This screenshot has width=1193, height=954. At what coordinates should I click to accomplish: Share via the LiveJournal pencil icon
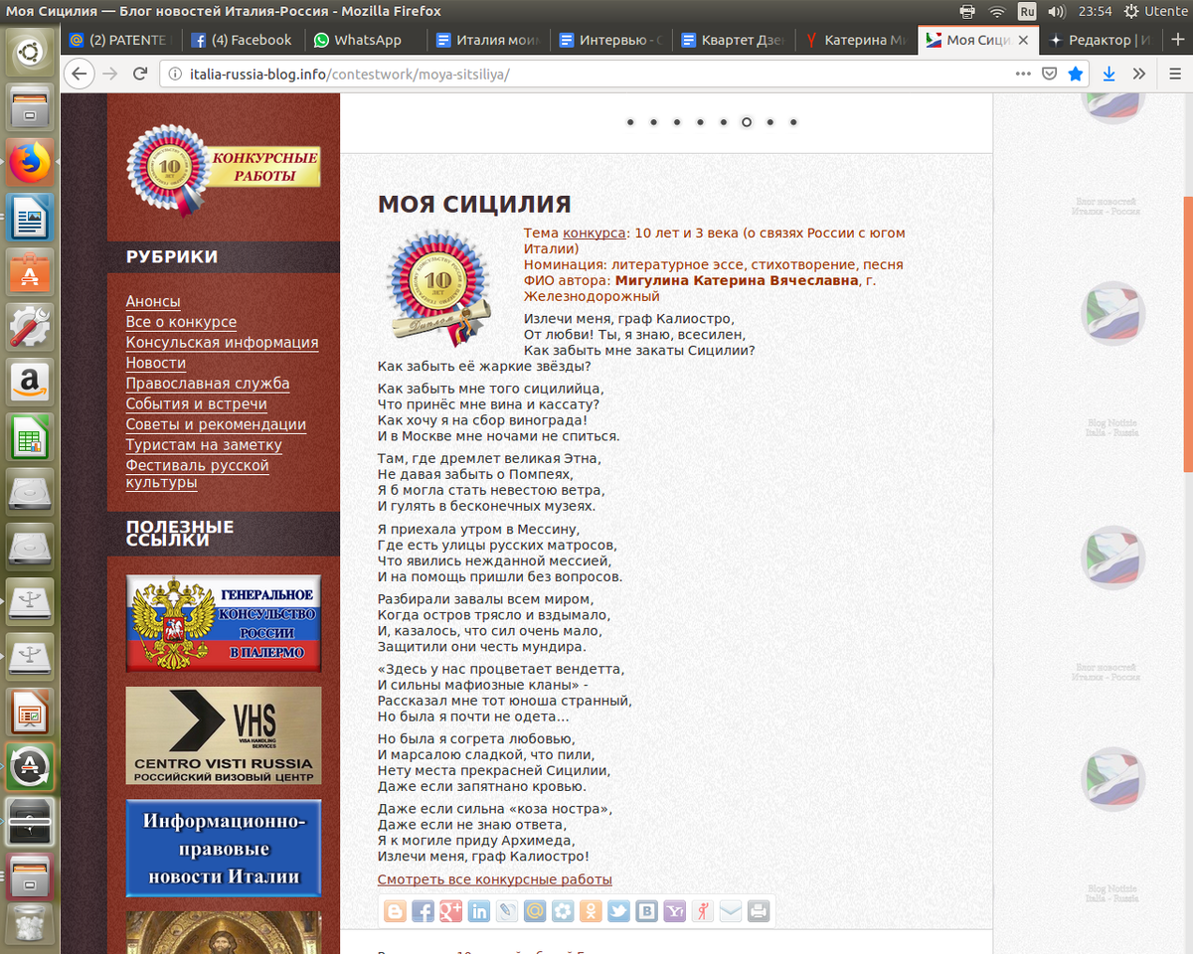pos(507,911)
